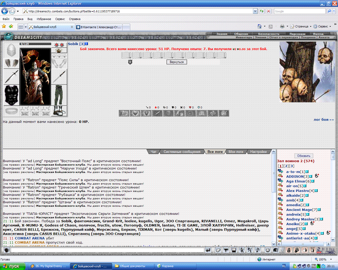Open the Избранное menu

pos(44,19)
